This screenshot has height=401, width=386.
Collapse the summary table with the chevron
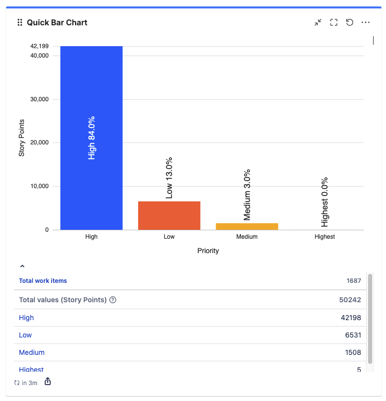click(x=22, y=266)
